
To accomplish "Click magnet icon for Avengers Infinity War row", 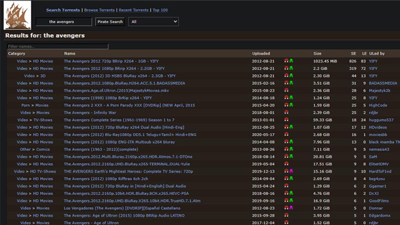I will [286, 112].
